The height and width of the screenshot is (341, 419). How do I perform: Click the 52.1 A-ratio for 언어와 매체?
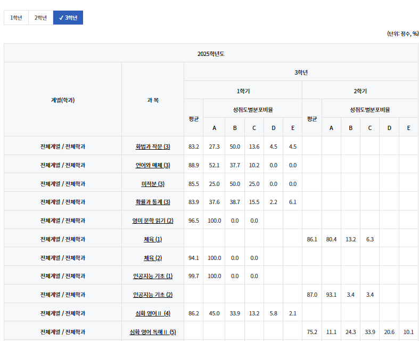214,165
